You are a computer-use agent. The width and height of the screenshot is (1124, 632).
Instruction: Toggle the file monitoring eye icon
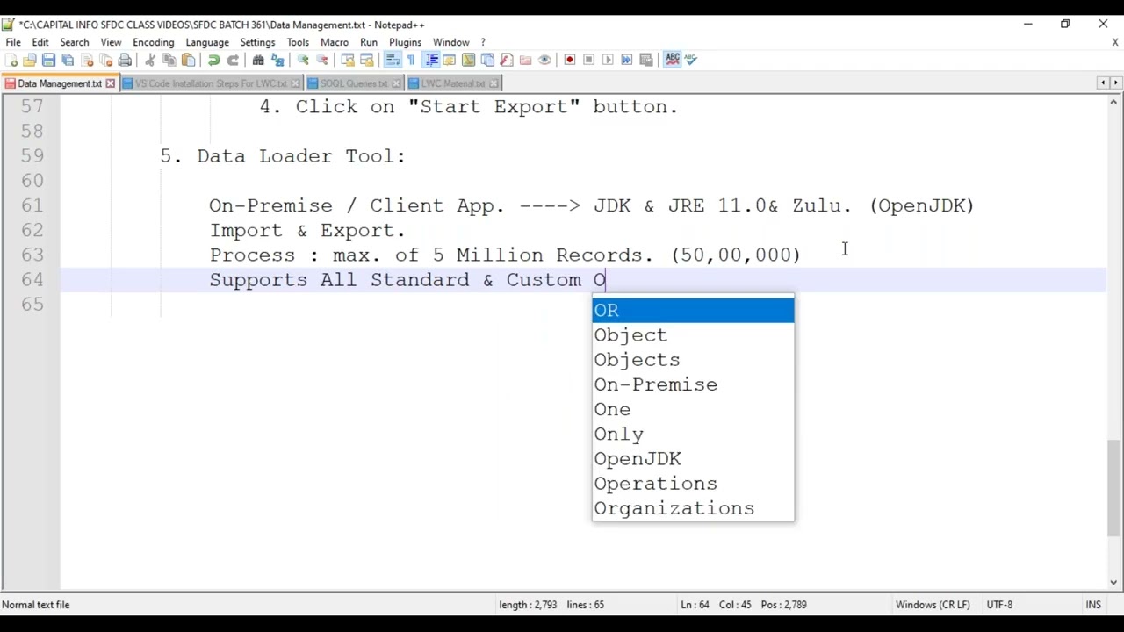click(544, 60)
